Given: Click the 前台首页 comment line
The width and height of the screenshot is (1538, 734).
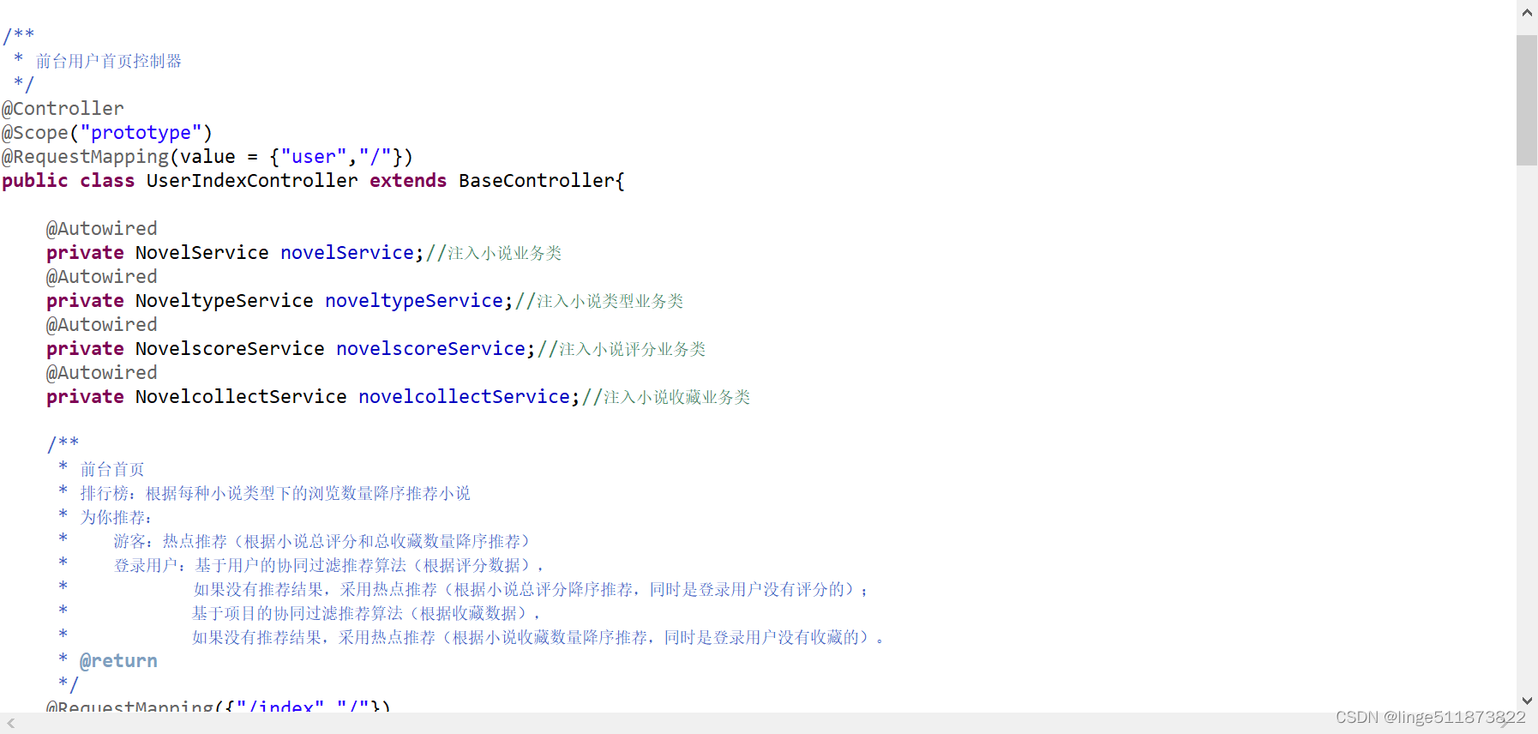Looking at the screenshot, I should point(112,469).
